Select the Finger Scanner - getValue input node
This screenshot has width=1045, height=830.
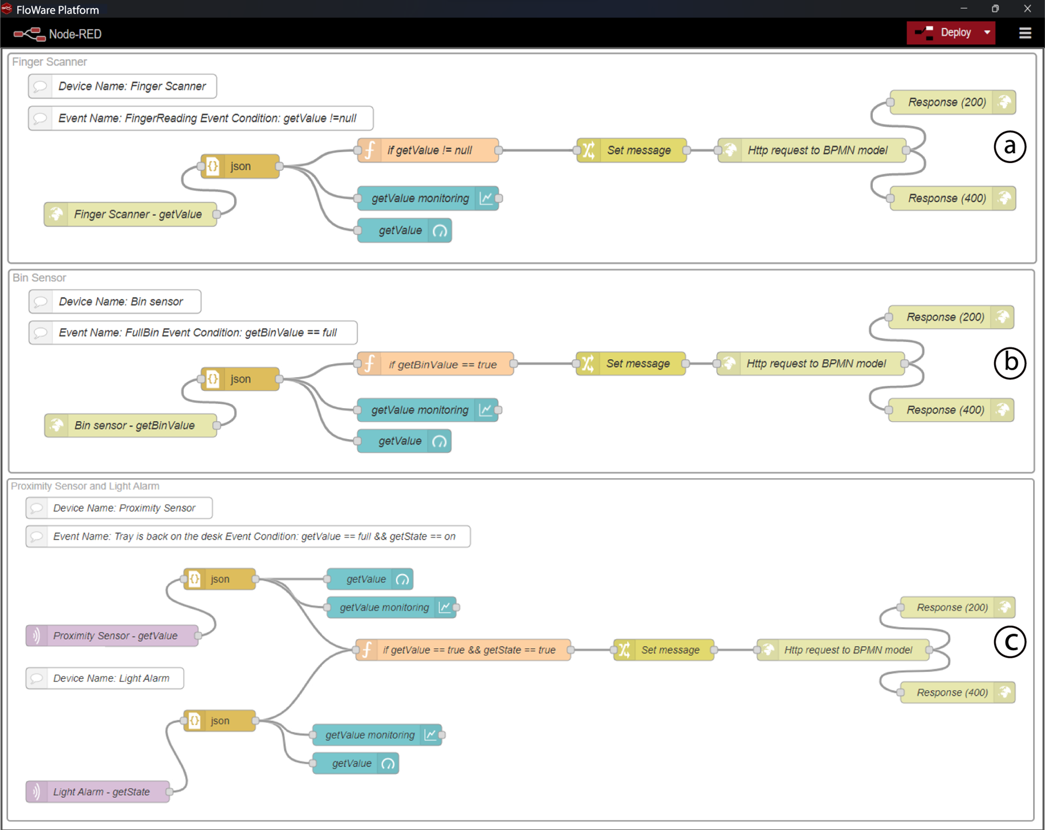pos(137,214)
